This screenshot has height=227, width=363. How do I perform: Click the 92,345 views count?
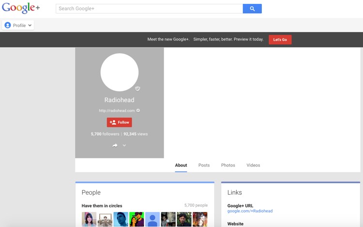pos(136,134)
